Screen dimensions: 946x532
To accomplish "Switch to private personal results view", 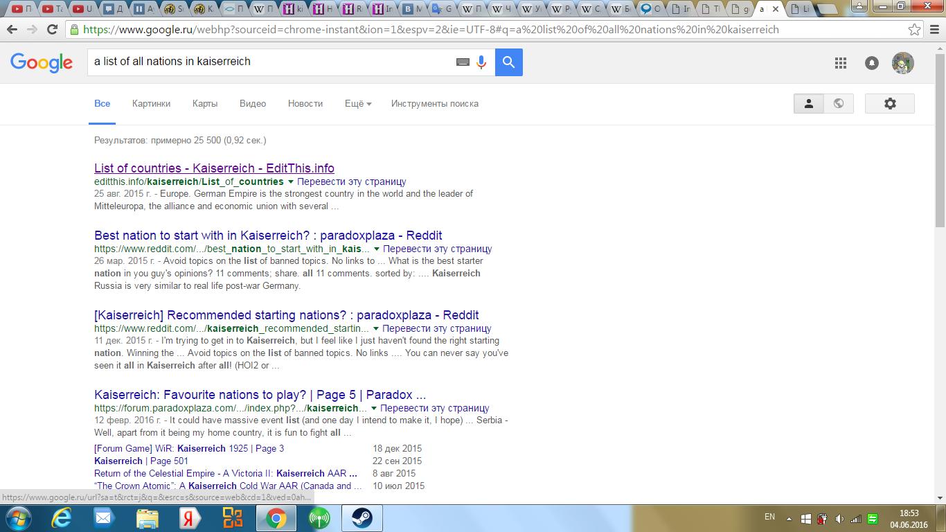I will tap(808, 104).
